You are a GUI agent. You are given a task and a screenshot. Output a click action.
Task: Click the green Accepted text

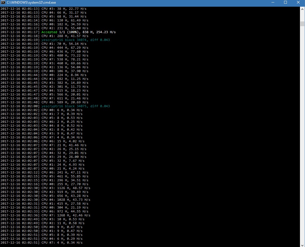click(49, 32)
